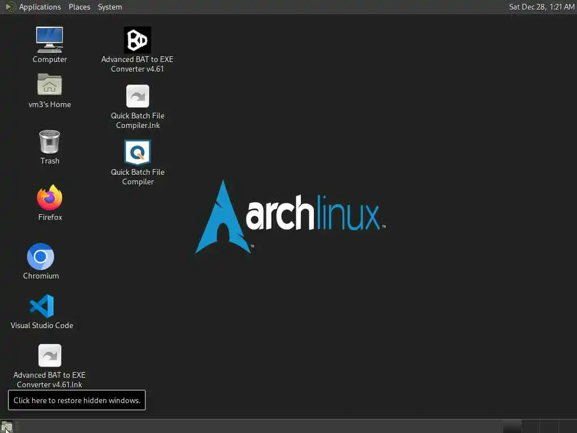
Task: Click the first workspace in workspace switcher
Action: [512, 426]
